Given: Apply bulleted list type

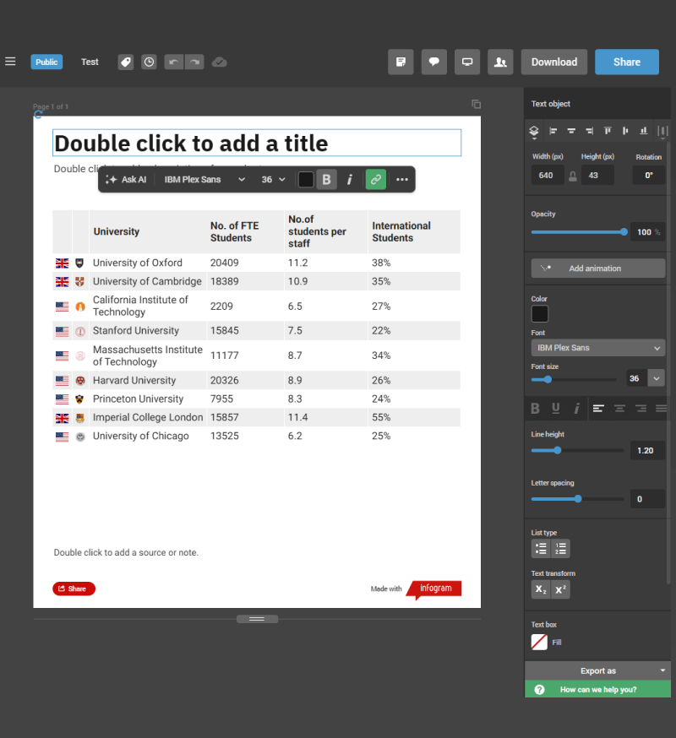Looking at the screenshot, I should click(x=541, y=549).
